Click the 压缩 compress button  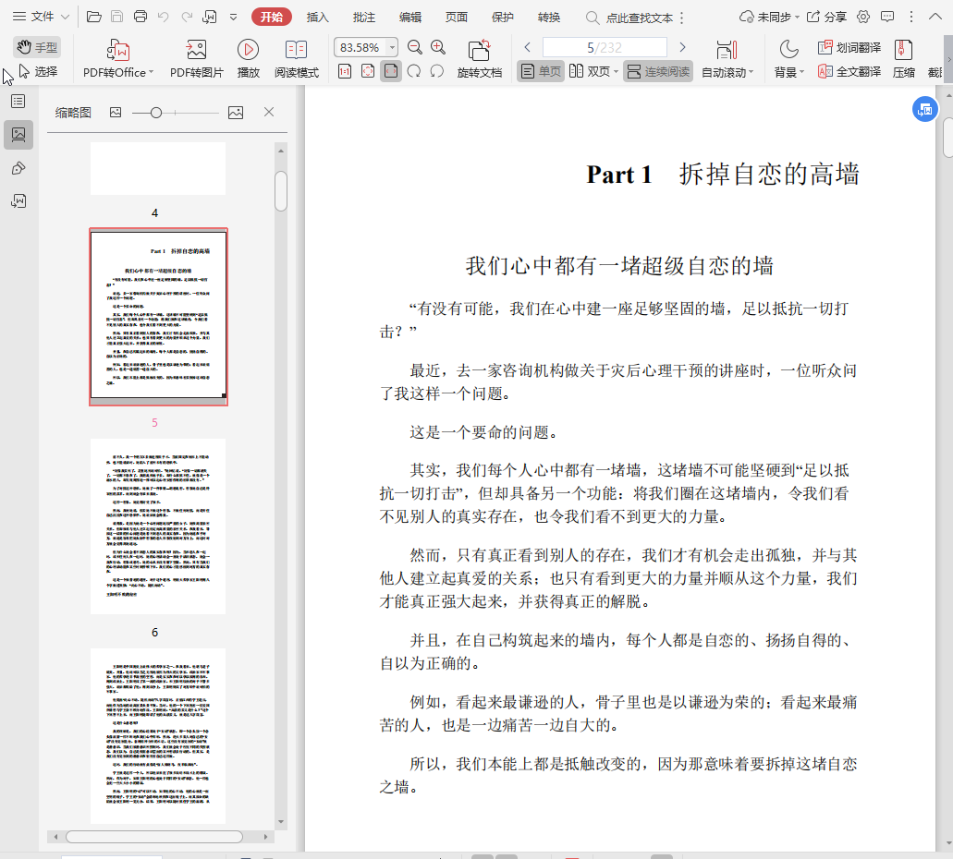[x=904, y=58]
